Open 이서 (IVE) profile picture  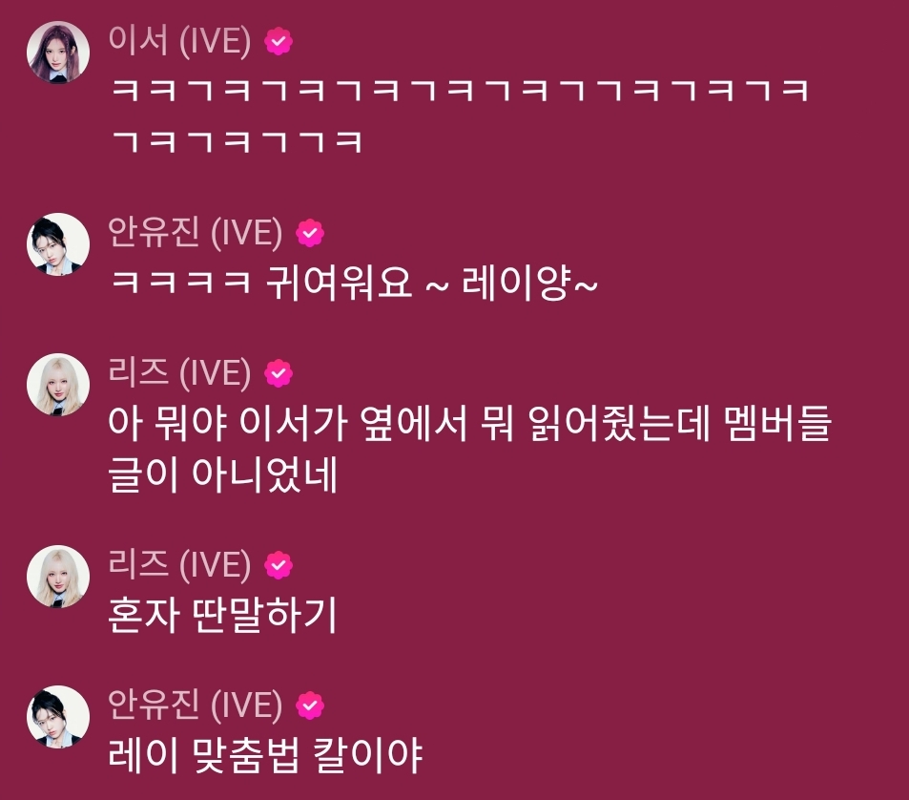point(58,53)
